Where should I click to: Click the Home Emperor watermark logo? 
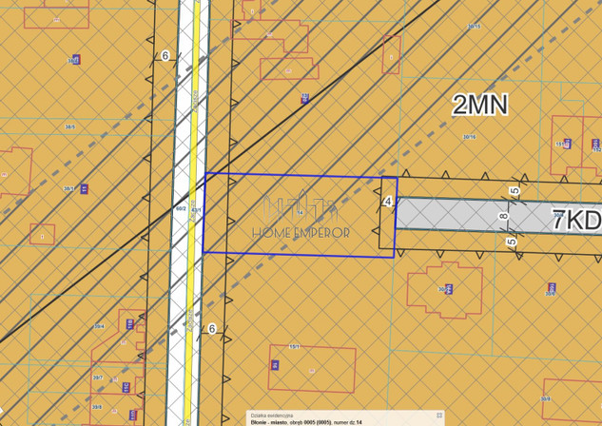[300, 218]
